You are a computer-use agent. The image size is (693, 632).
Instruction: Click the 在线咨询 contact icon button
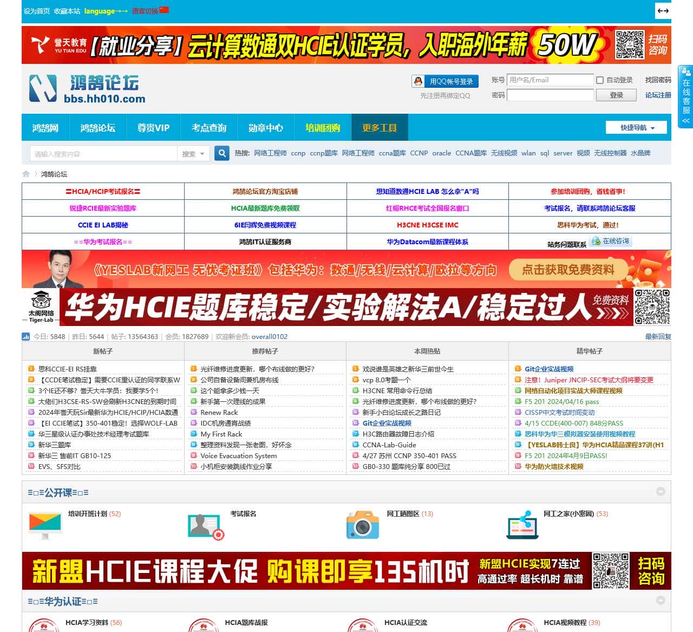click(x=611, y=241)
